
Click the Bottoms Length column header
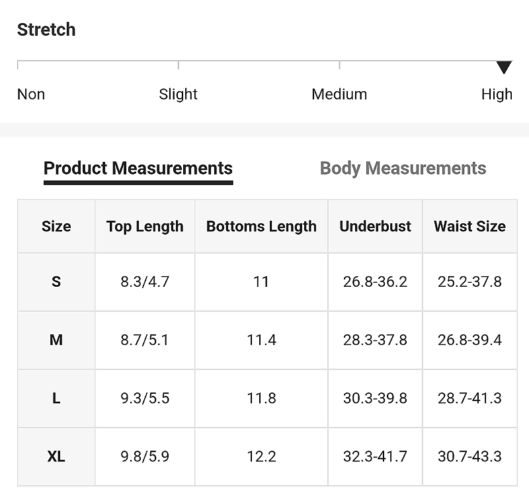tap(261, 226)
